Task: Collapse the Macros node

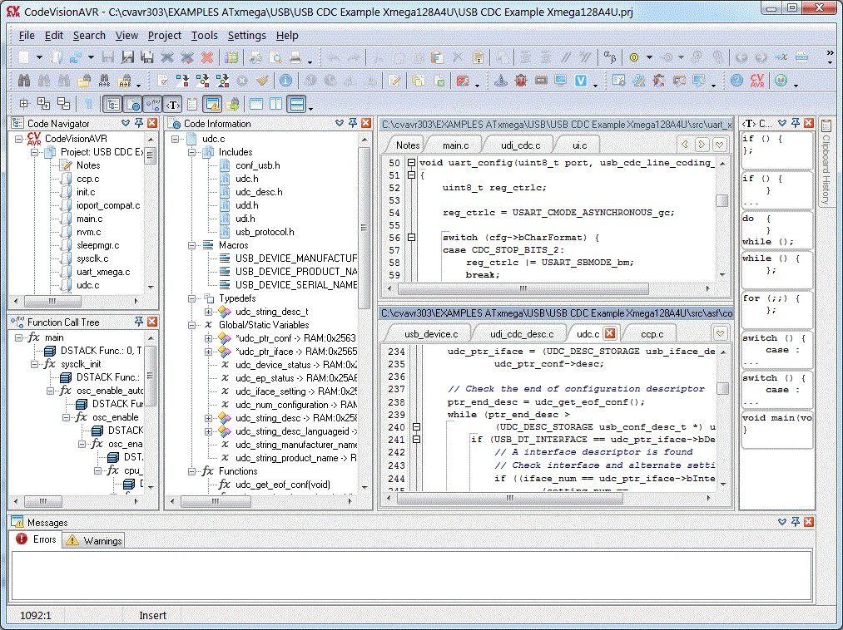Action: (x=191, y=245)
